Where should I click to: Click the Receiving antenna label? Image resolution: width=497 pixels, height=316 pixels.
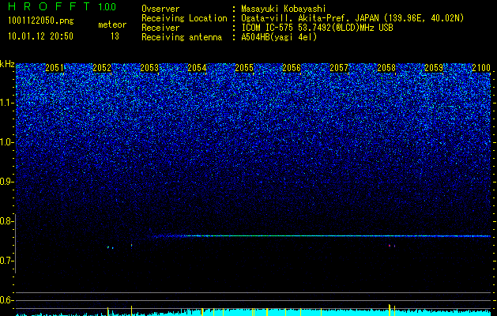tap(182, 37)
